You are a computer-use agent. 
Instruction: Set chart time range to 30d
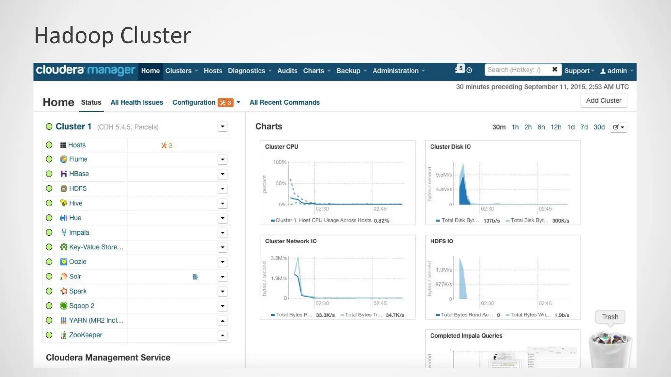coord(599,127)
